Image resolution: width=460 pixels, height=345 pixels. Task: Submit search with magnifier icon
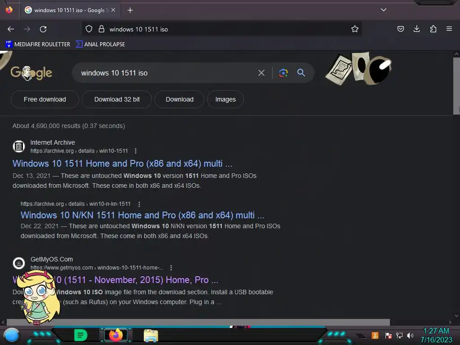pos(301,73)
